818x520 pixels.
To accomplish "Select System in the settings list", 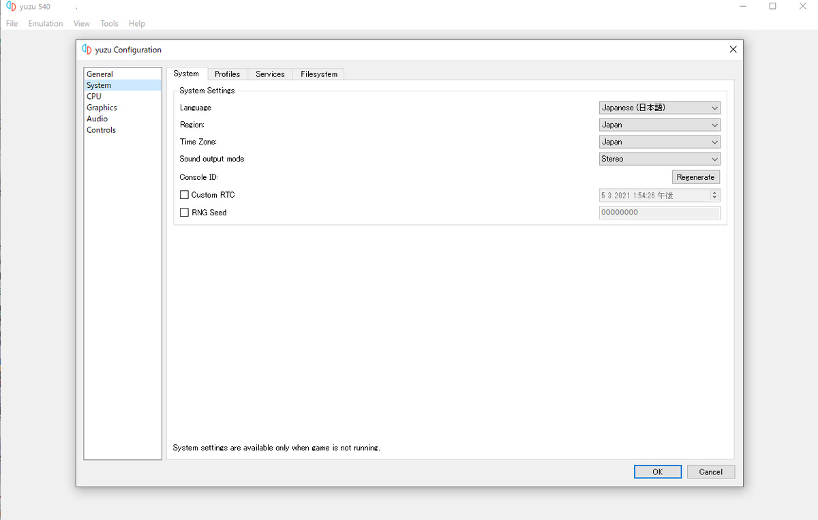I will (123, 85).
